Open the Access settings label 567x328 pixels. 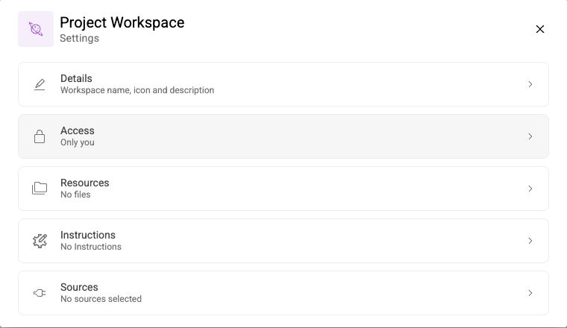point(78,130)
